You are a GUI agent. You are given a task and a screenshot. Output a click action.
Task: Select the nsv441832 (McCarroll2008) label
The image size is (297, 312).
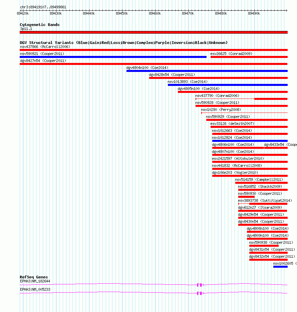237,165
